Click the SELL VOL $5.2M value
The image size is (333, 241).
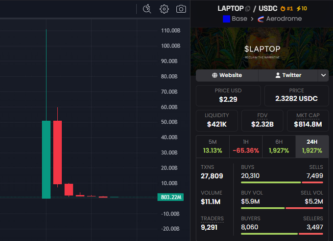pos(314,201)
